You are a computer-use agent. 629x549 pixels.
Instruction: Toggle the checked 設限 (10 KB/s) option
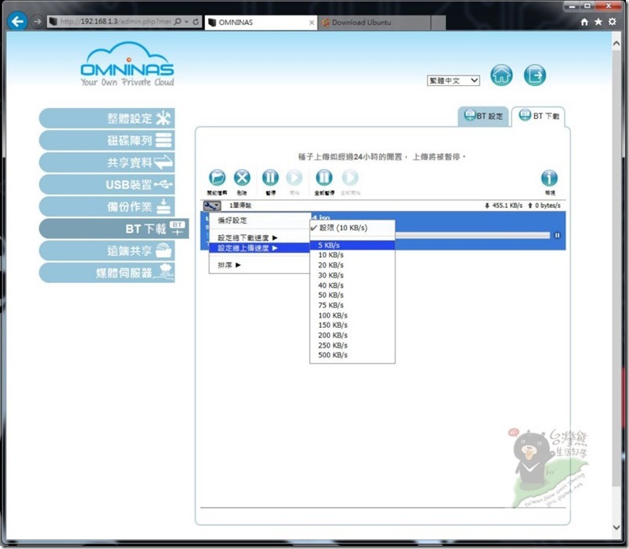point(352,228)
